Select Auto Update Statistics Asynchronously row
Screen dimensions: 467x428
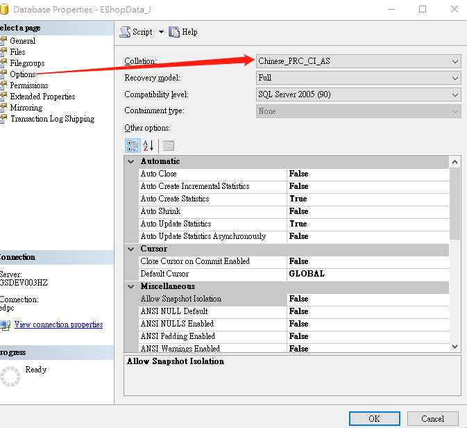pos(294,236)
